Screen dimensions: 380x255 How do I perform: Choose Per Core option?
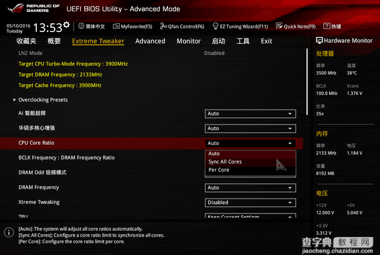251,170
